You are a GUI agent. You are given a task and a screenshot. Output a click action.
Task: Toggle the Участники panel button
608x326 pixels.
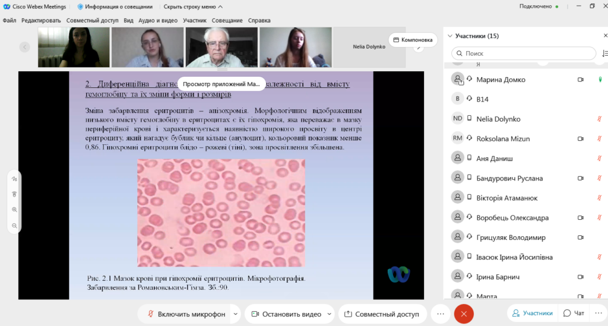pyautogui.click(x=533, y=313)
